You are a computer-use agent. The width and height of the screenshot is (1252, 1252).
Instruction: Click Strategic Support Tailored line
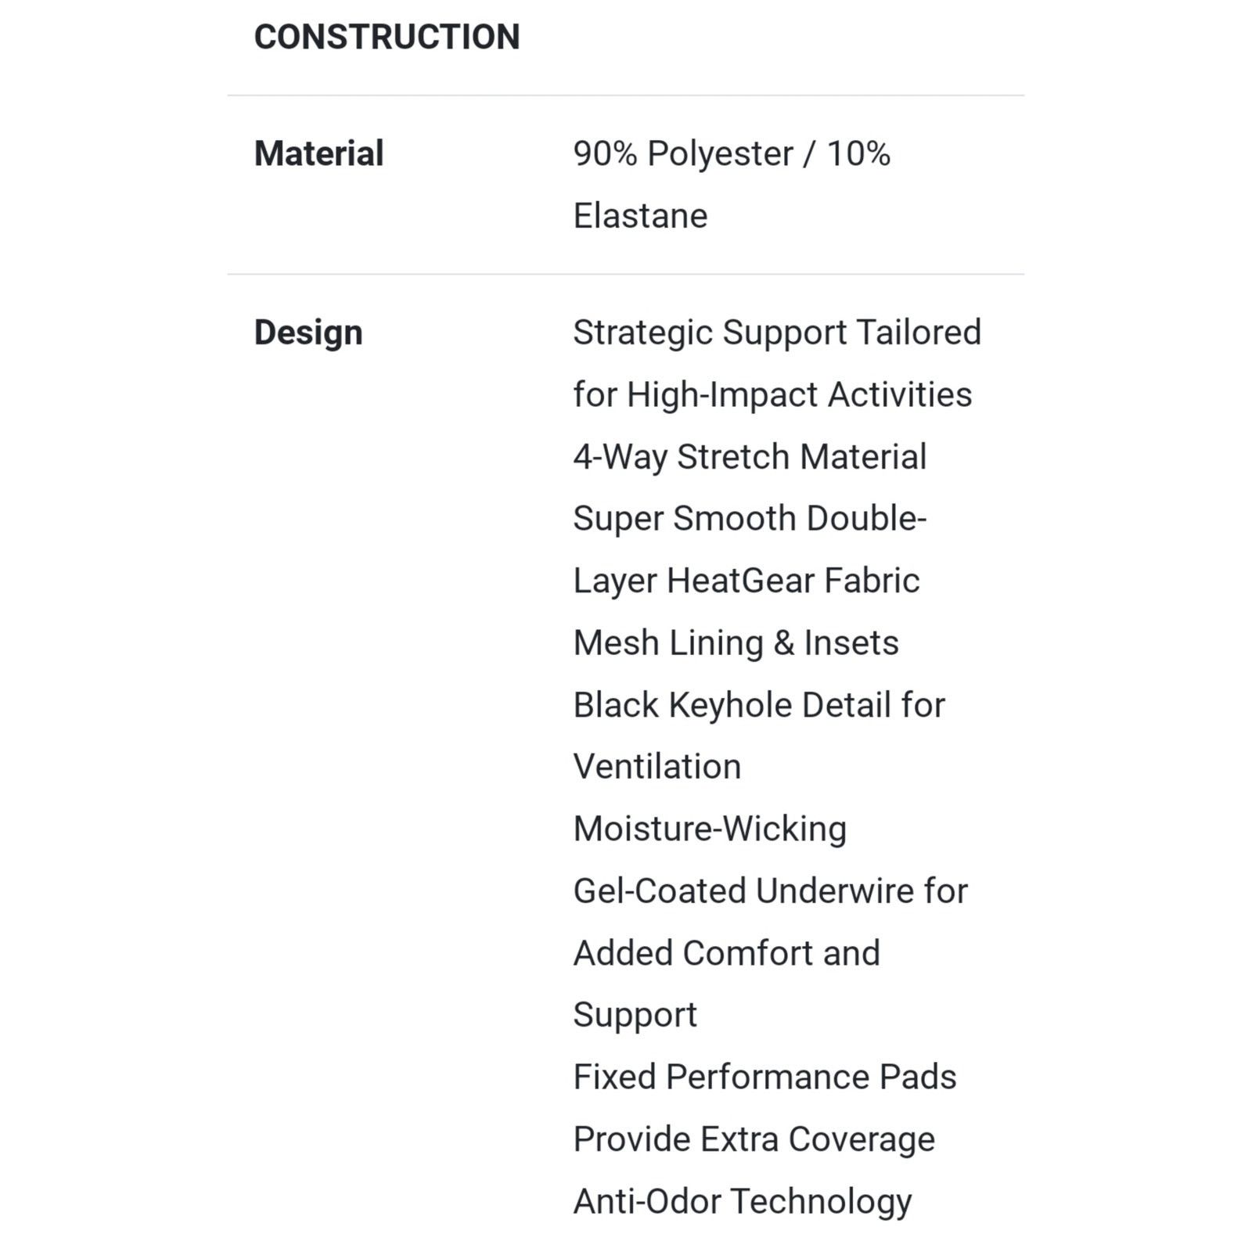tap(777, 333)
